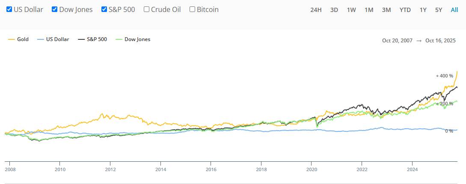Check the Bitcoin comparison checkbox
Viewport: 466px width, 184px height.
click(x=192, y=9)
